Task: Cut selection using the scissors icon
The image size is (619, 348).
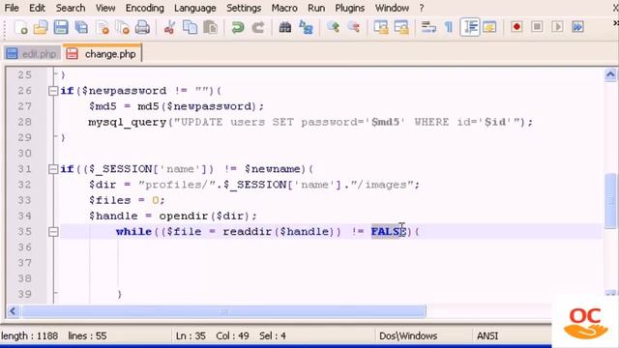Action: 170,27
